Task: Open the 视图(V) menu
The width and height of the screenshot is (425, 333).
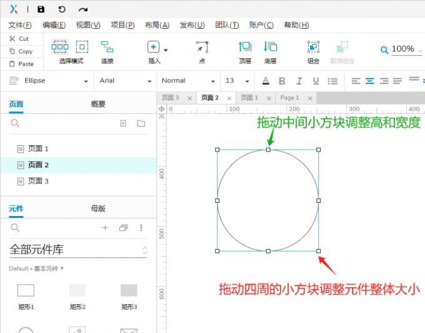Action: [88, 25]
